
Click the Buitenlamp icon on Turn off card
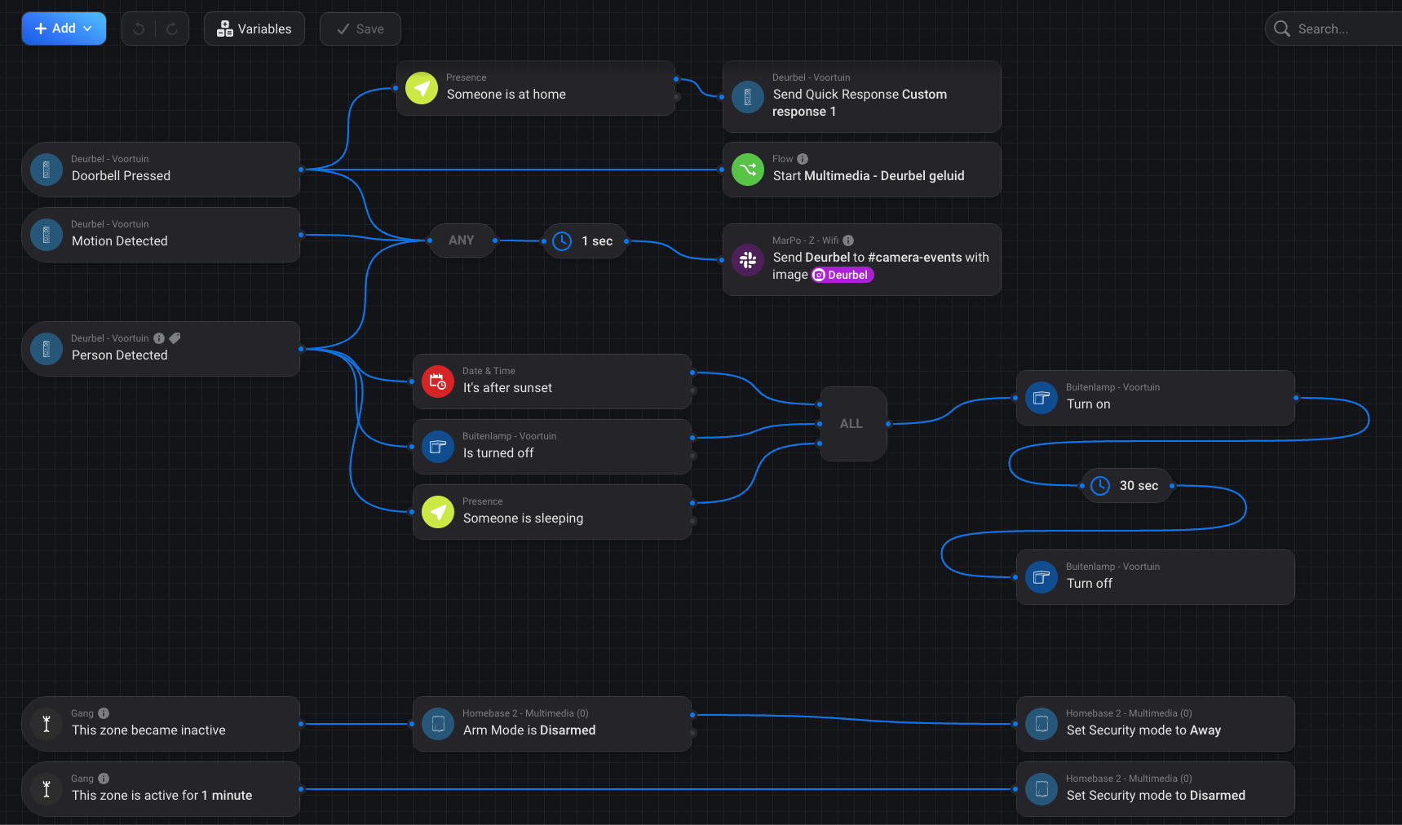(x=1042, y=577)
